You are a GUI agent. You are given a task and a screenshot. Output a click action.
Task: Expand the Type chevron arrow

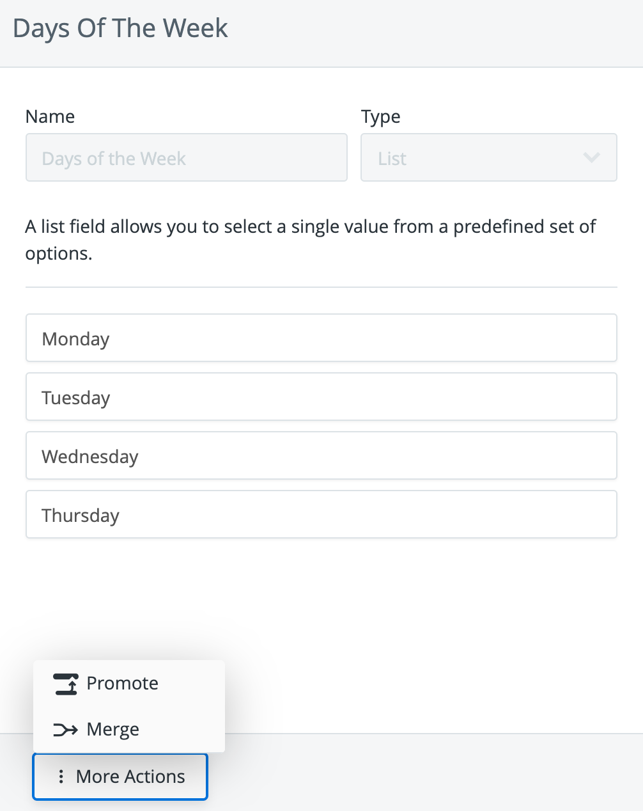click(x=592, y=157)
